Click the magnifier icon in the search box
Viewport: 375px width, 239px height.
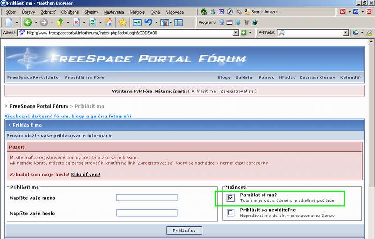click(x=282, y=32)
